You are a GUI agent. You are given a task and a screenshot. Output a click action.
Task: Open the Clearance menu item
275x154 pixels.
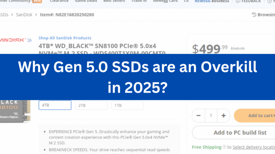pos(59,1)
